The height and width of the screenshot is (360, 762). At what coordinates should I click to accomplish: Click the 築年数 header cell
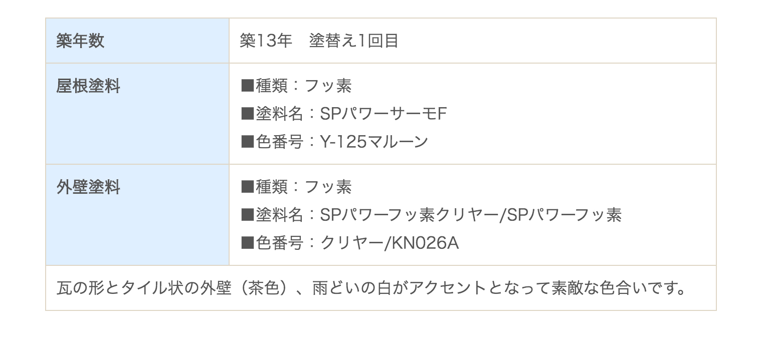click(x=137, y=41)
